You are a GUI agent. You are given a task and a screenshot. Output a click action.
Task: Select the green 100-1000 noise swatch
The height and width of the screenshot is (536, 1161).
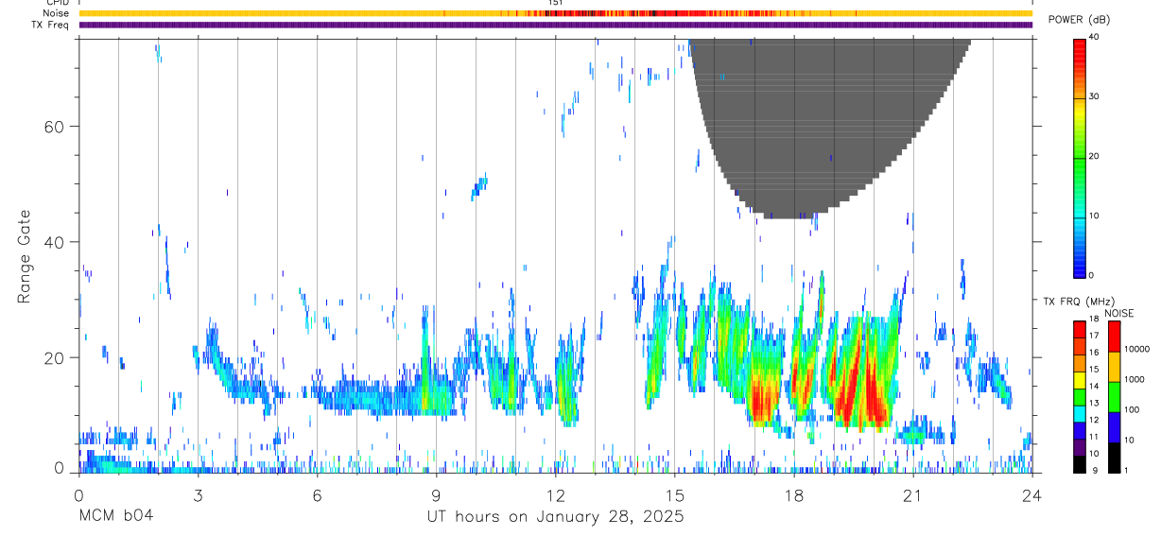(x=1114, y=397)
